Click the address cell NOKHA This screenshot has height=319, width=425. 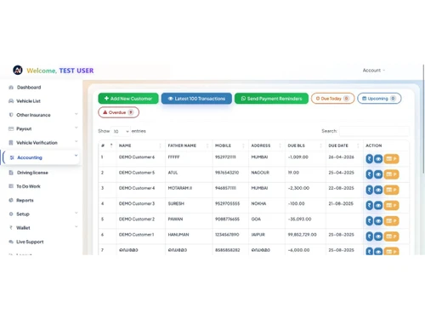tap(258, 203)
